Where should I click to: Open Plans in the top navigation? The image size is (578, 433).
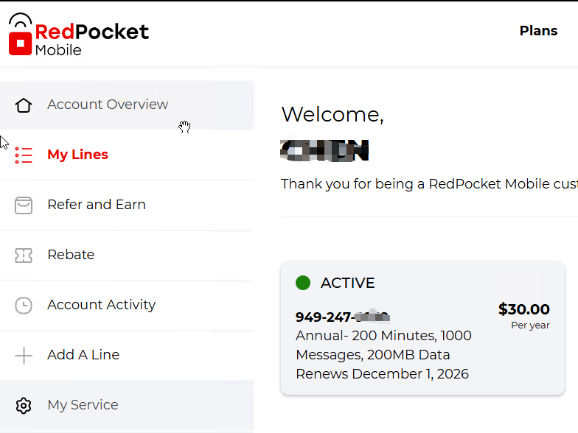538,31
